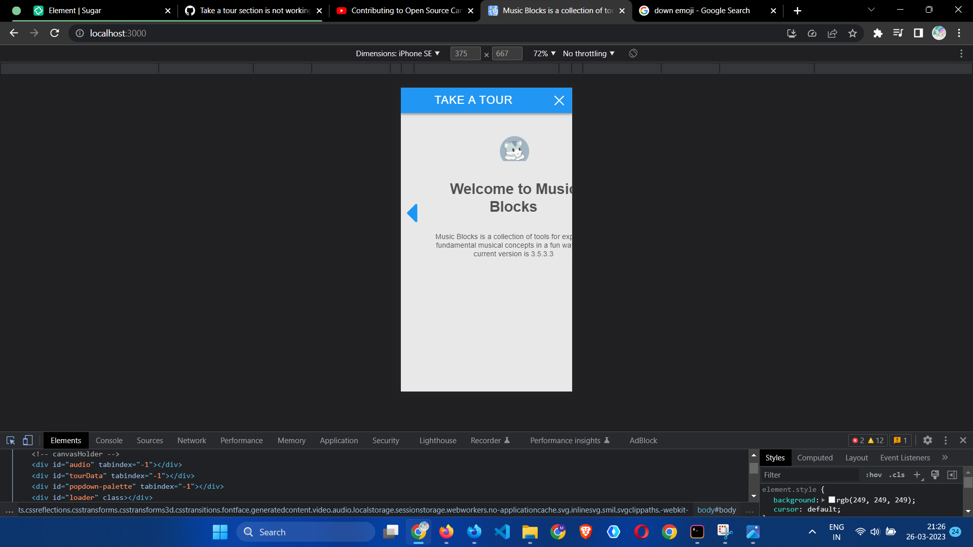Click the device emulation toggle icon
Viewport: 973px width, 547px height.
27,440
